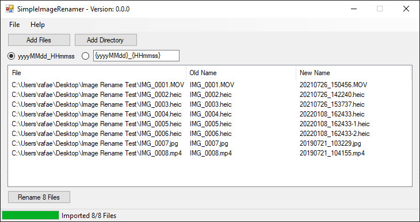The width and height of the screenshot is (420, 222).
Task: Close the SimpleImageRenamer window
Action: pyautogui.click(x=406, y=9)
